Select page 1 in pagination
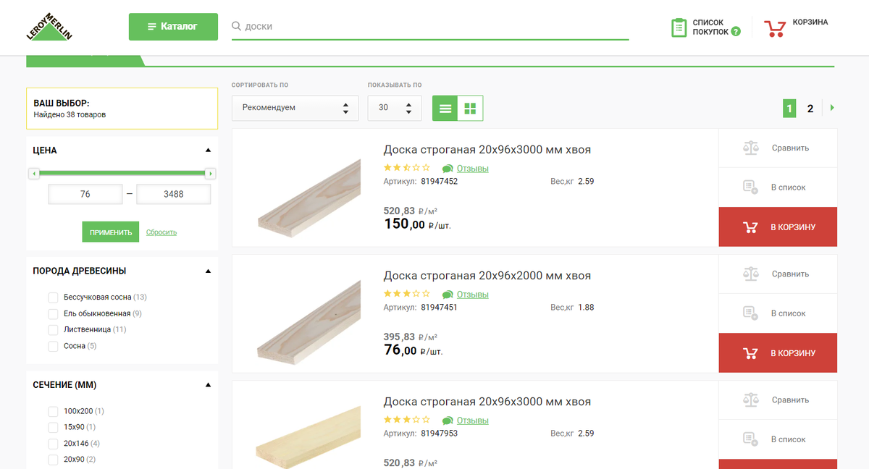 pos(789,109)
